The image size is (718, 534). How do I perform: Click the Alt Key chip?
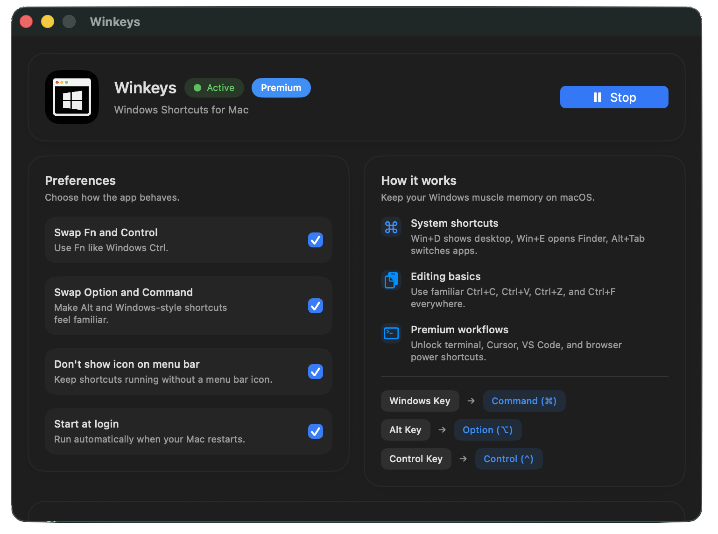coord(406,430)
